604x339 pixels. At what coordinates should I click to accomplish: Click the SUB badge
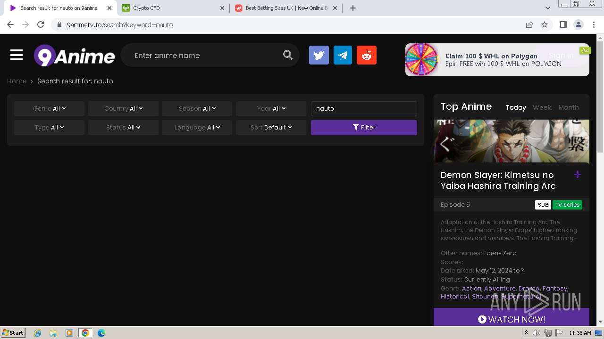[x=543, y=205]
